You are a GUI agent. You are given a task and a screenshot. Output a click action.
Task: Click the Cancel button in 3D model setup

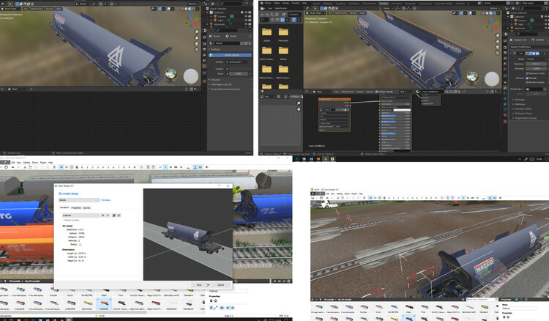point(220,285)
